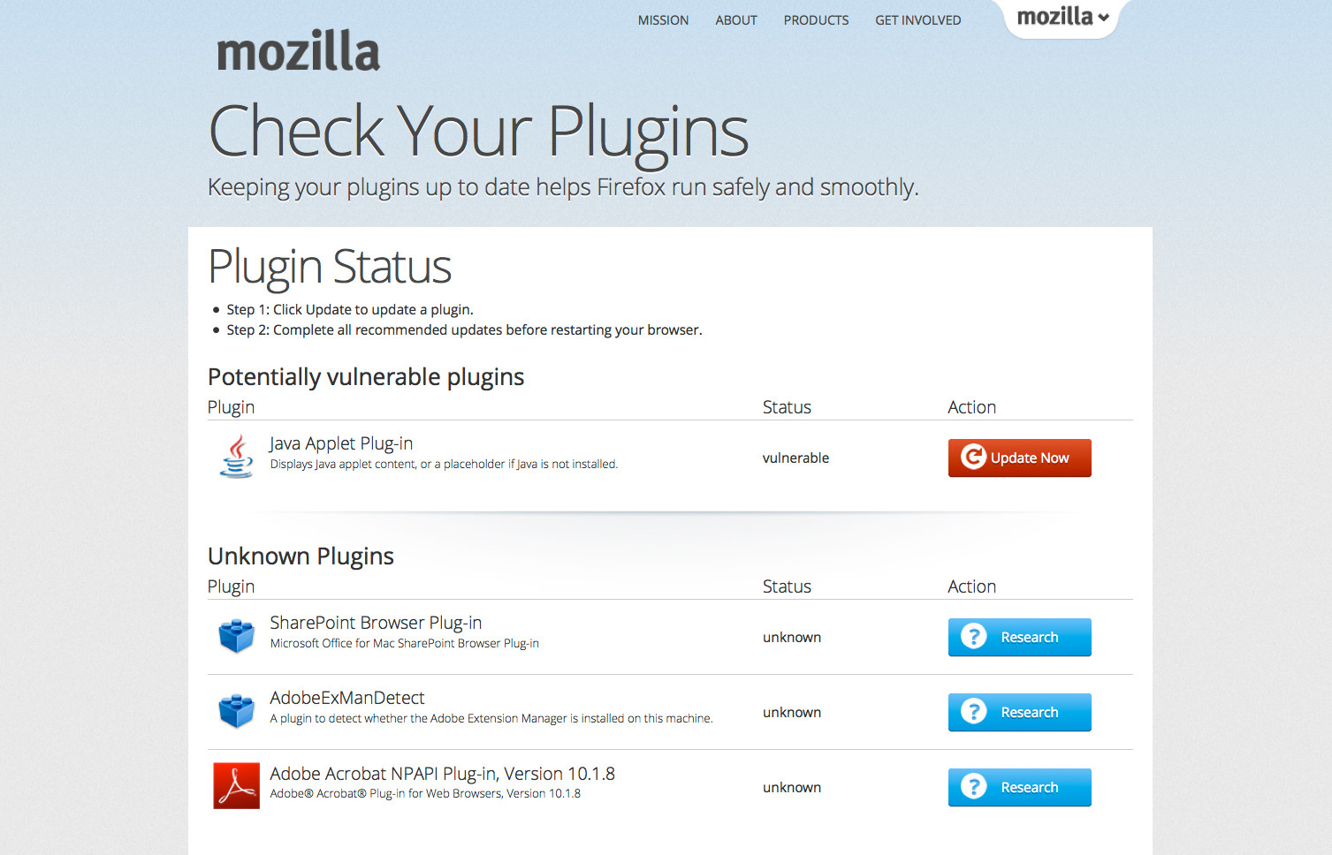Go to the Products page

pos(816,20)
